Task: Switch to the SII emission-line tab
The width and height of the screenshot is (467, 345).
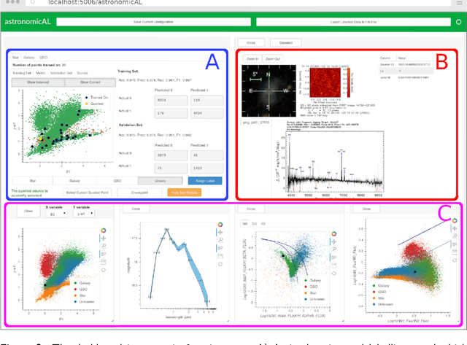Action: [255, 223]
